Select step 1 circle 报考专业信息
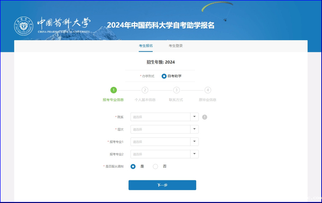Viewport: 322px width, 203px height. pos(113,90)
